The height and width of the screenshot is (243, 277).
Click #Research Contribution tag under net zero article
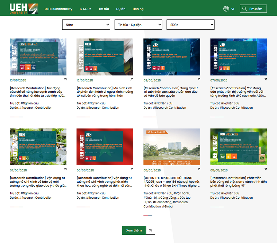[x=236, y=198]
